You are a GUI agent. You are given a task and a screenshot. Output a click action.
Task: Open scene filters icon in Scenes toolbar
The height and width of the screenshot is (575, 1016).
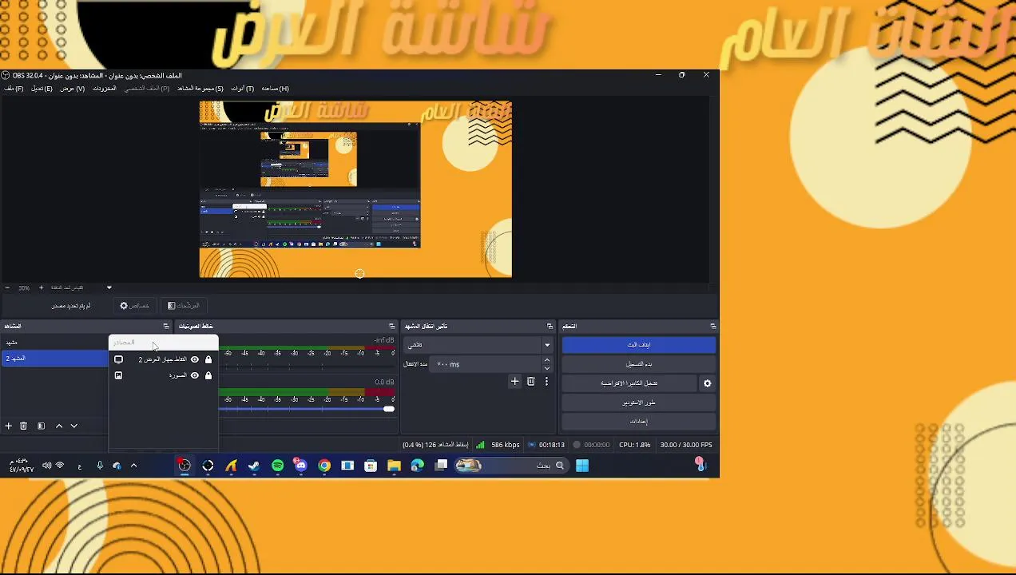(41, 426)
